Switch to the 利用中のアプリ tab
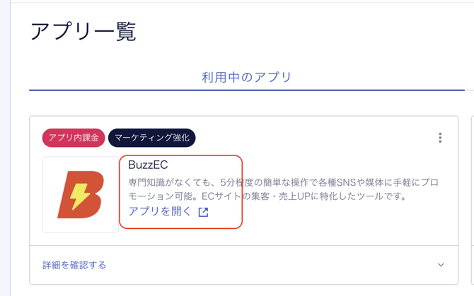 point(246,77)
